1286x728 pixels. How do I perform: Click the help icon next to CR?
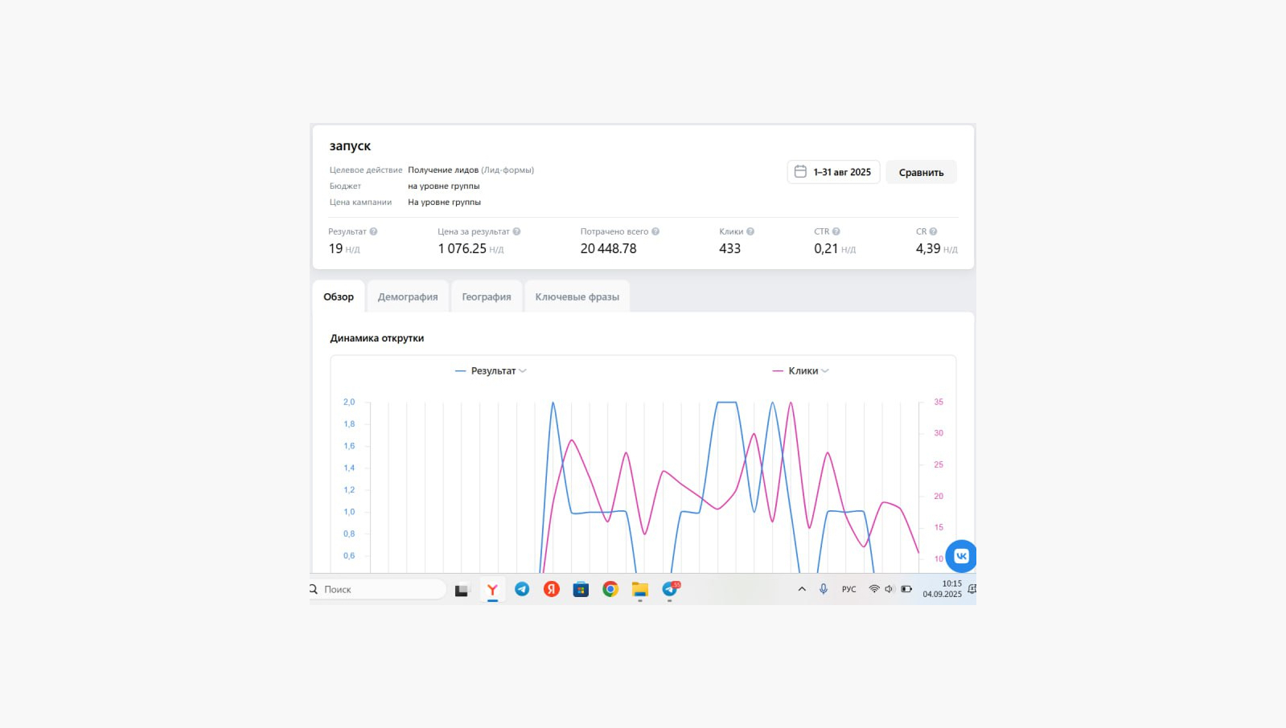(x=933, y=231)
